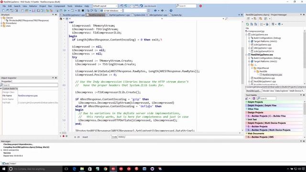Expand the Web Documents palette category
306x172 pixels.
coord(247,134)
